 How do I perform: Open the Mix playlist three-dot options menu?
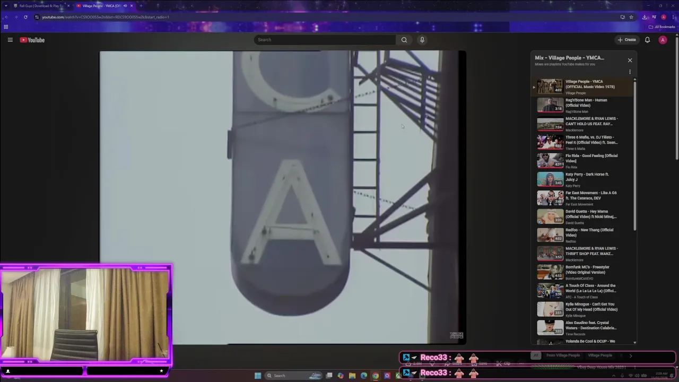630,72
